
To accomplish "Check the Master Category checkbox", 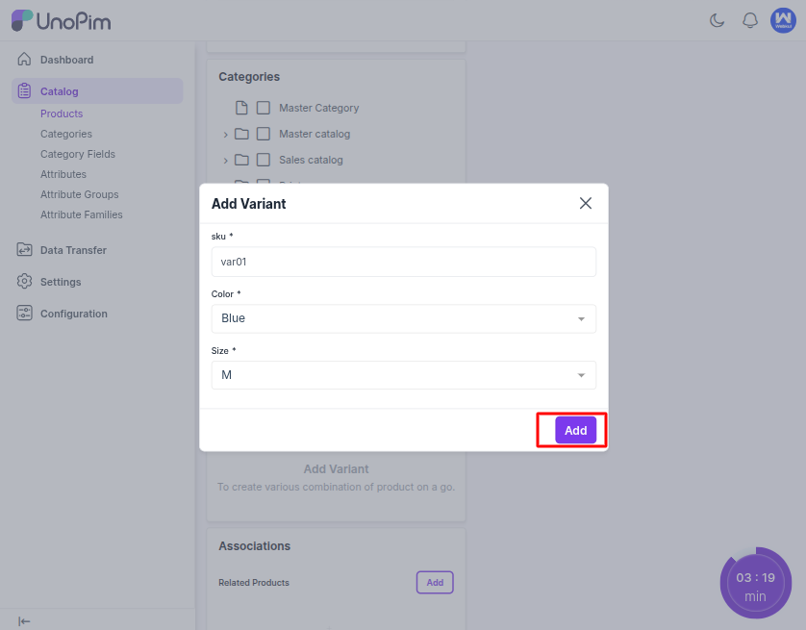I will tap(264, 108).
